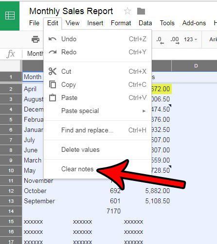Image resolution: width=217 pixels, height=244 pixels.
Task: Click the cell with 5,108.50
Action: (147, 201)
